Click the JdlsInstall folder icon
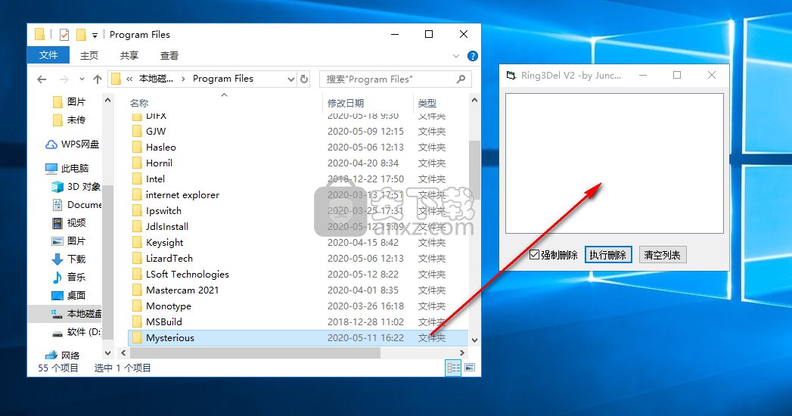The width and height of the screenshot is (792, 416). click(x=137, y=227)
